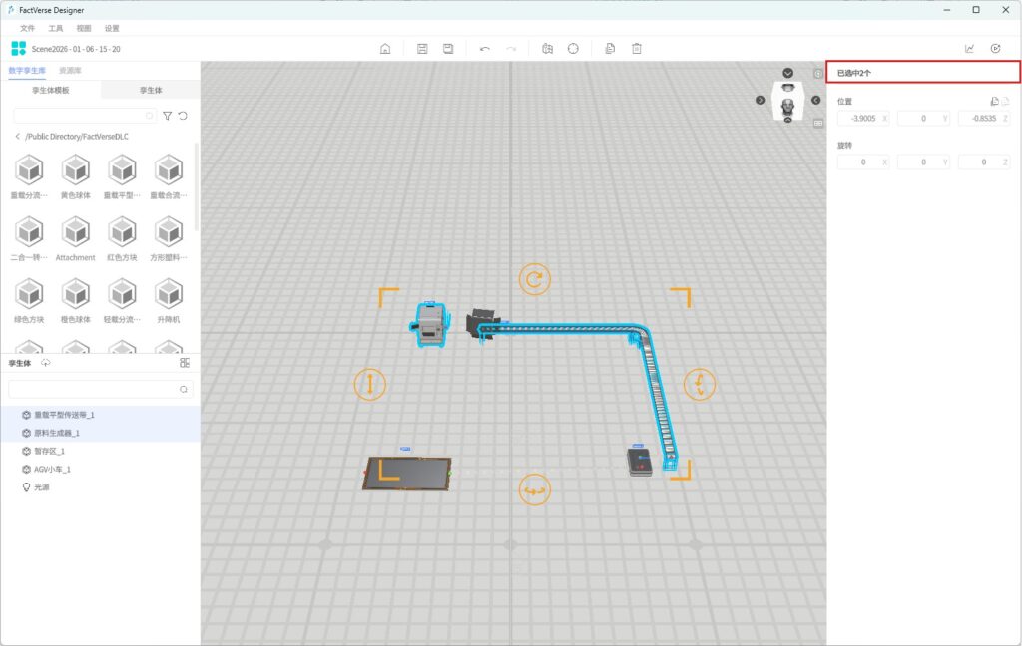Select AGV小车_1 in the object list
Image resolution: width=1022 pixels, height=646 pixels.
(52, 469)
